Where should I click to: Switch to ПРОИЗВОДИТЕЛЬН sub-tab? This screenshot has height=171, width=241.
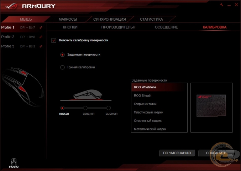click(x=118, y=27)
